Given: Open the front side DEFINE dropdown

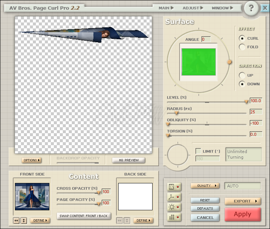Looking at the screenshot, I should point(40,220).
